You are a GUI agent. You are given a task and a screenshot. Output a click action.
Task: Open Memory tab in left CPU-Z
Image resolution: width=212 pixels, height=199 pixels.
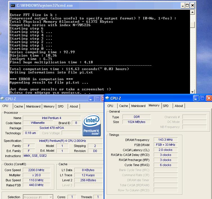[x=49, y=106]
